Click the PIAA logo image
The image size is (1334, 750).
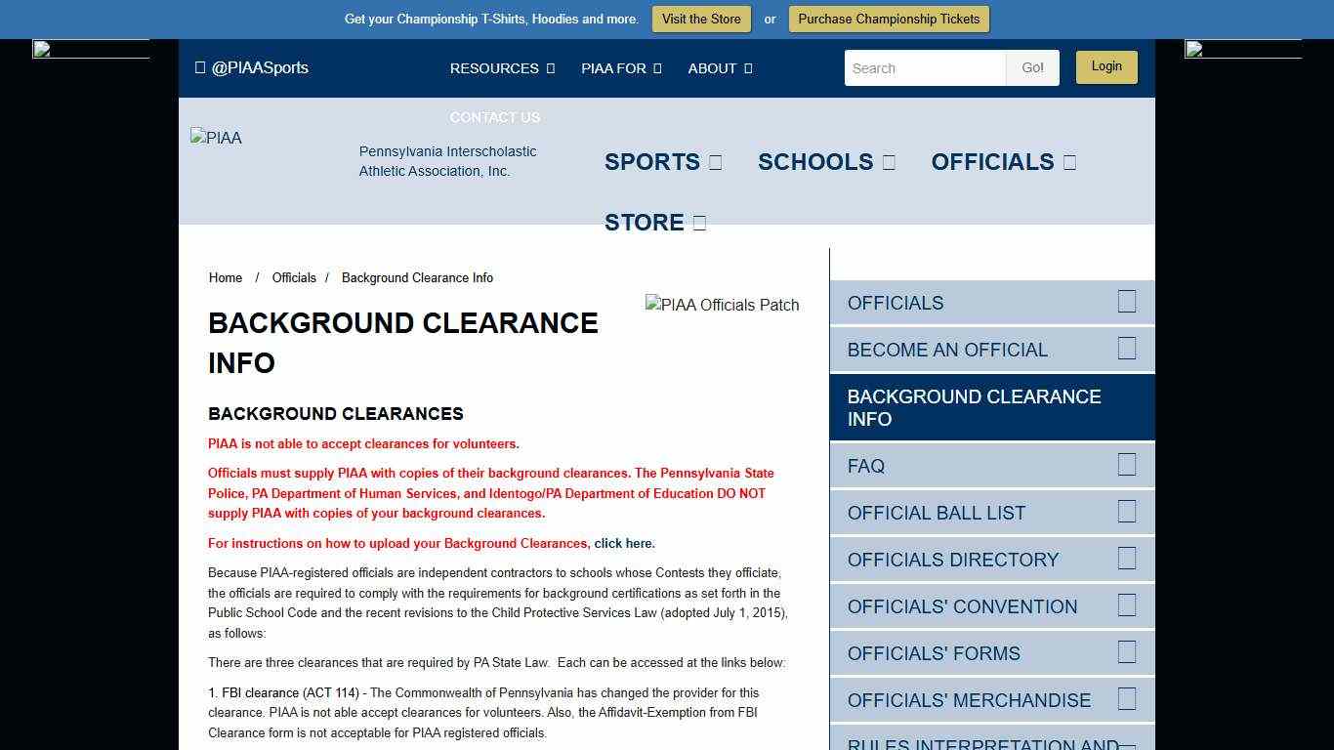[x=216, y=138]
